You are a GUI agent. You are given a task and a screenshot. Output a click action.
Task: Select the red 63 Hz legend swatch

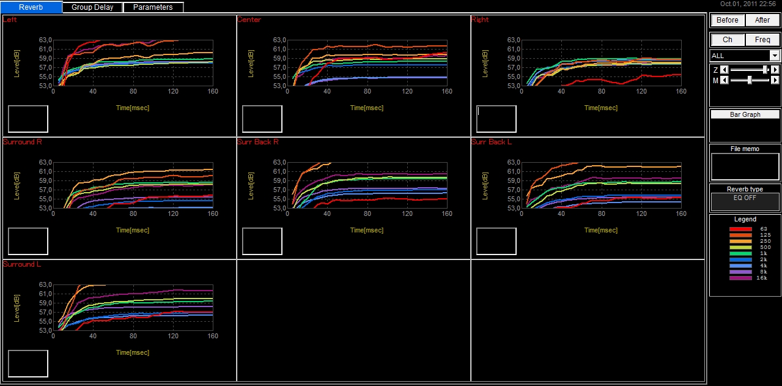(x=740, y=229)
